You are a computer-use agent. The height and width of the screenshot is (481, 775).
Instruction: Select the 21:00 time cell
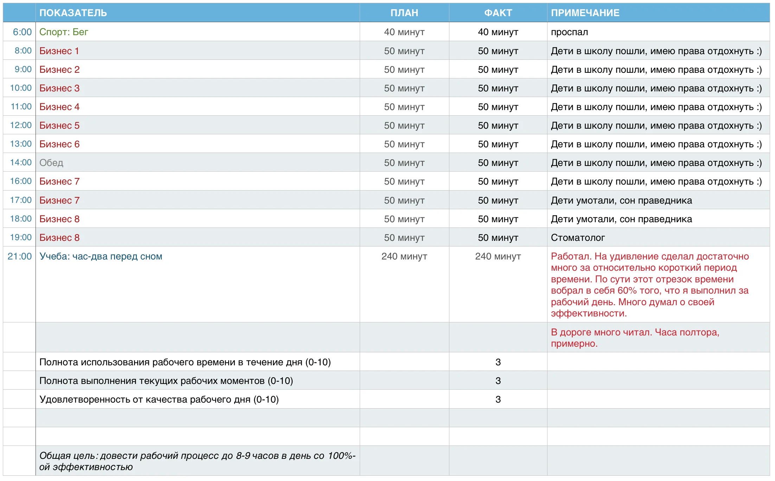point(20,256)
